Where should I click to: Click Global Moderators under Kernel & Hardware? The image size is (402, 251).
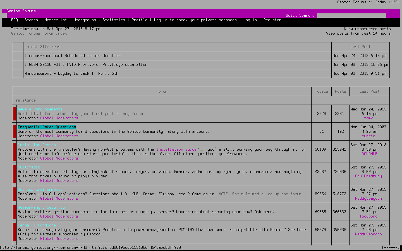59,238
